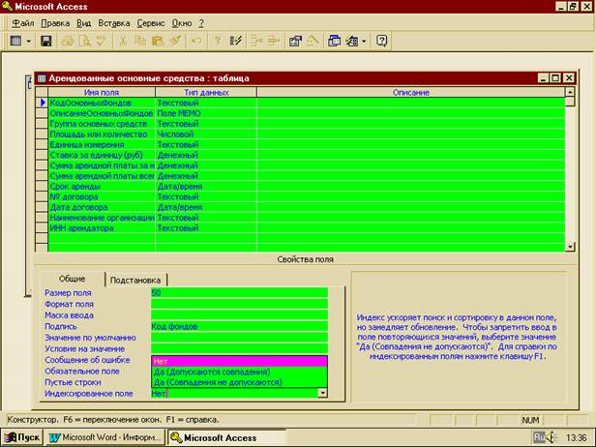This screenshot has height=447, width=596.
Task: Click the Пуск start button
Action: (x=22, y=437)
